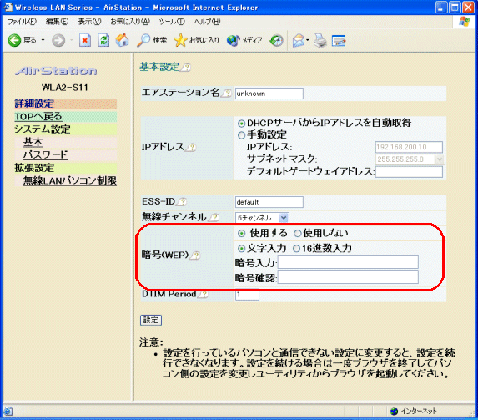478x420 pixels.
Task: Open the help icon beside エアステーション名
Action: click(227, 93)
